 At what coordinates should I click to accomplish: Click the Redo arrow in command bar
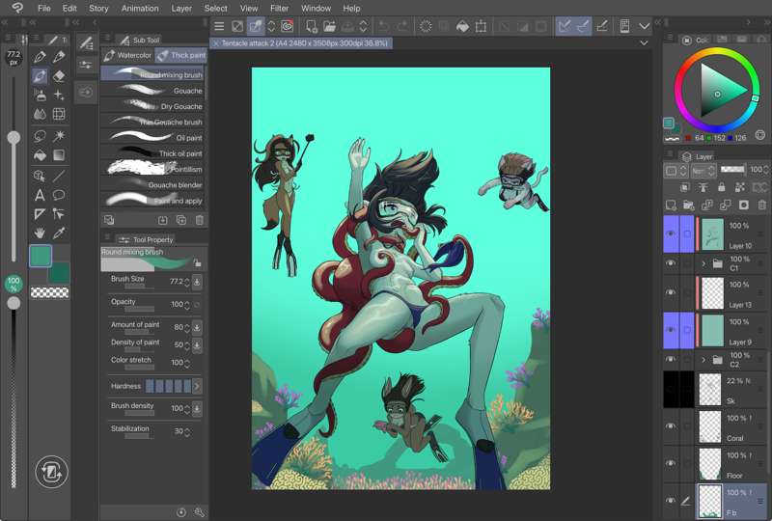401,26
